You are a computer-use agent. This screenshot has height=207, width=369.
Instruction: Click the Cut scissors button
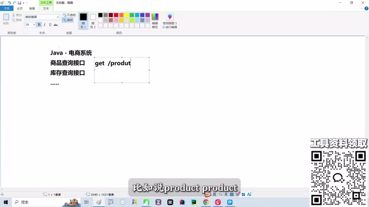click(17, 15)
